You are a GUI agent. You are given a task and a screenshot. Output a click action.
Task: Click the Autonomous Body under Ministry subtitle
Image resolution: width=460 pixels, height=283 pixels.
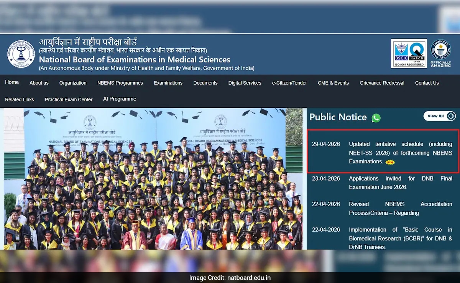pos(146,68)
